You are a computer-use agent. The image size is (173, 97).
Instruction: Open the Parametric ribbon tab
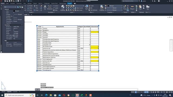[x=19, y=4]
